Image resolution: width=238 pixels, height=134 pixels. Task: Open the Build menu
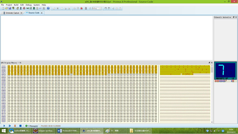tap(16, 5)
